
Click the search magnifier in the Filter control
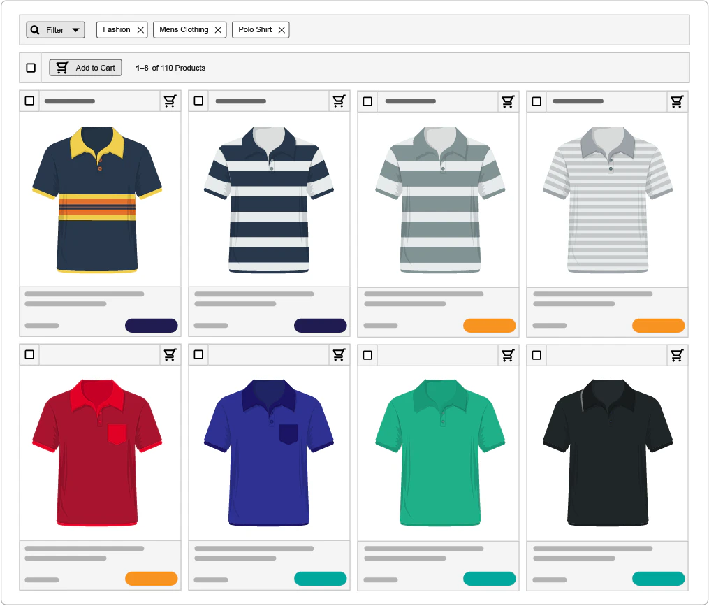[35, 29]
